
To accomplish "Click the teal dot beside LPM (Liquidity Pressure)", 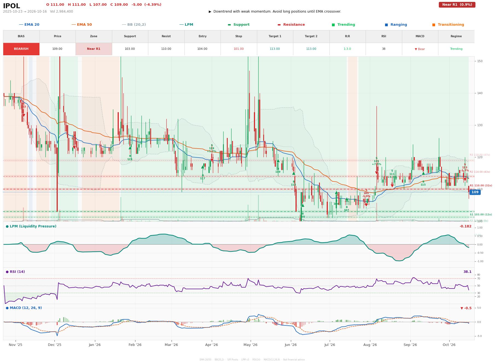I will tap(7, 226).
